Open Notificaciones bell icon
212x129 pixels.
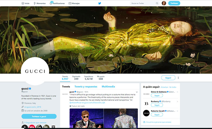pyautogui.click(x=51, y=3)
